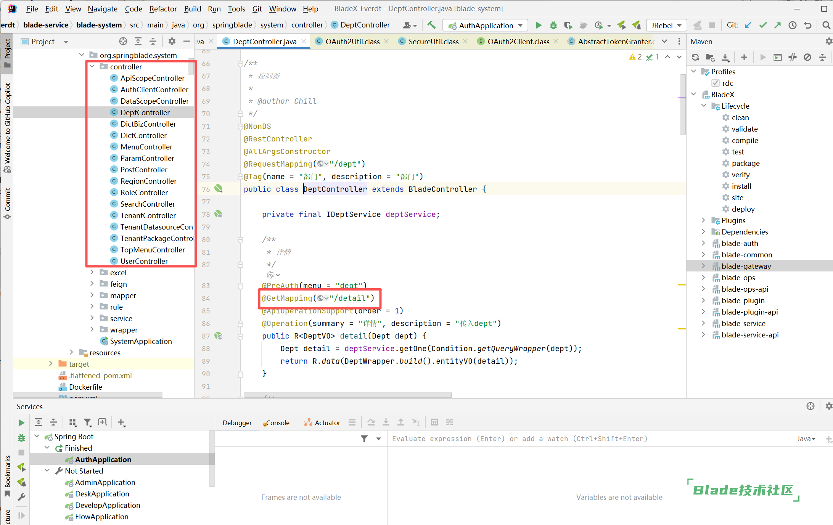833x525 pixels.
Task: Open Bookmarks tool window side tab
Action: (7, 477)
